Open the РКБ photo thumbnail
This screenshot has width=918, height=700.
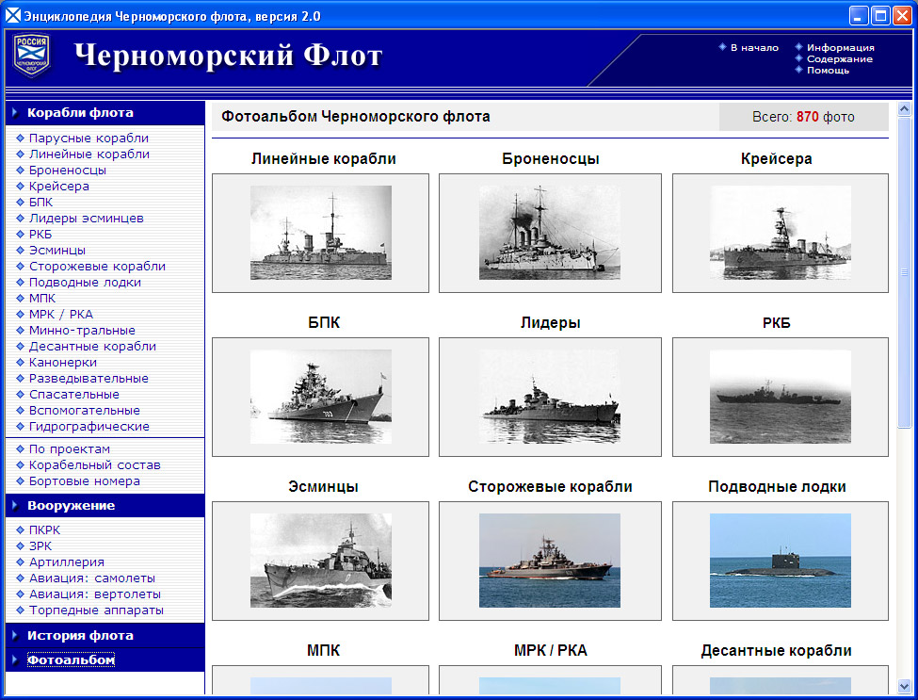[x=781, y=397]
